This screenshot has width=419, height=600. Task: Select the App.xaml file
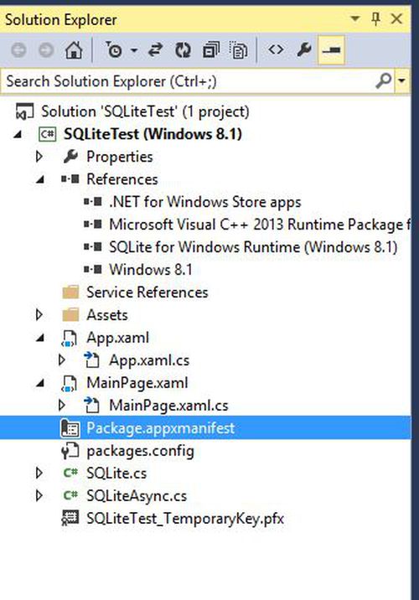pos(117,338)
